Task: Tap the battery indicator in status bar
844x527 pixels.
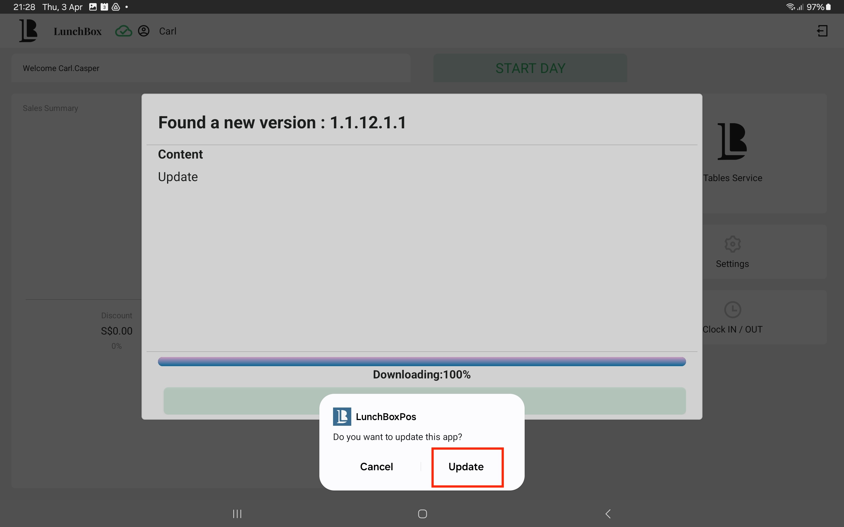Action: point(828,7)
